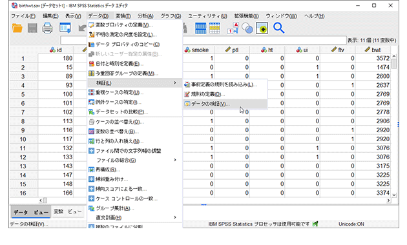
Task: Click the horizontal scrollbar right arrow
Action: tap(388, 201)
